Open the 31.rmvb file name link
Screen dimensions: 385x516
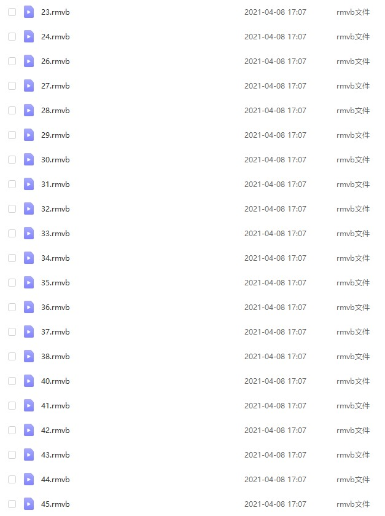(55, 185)
